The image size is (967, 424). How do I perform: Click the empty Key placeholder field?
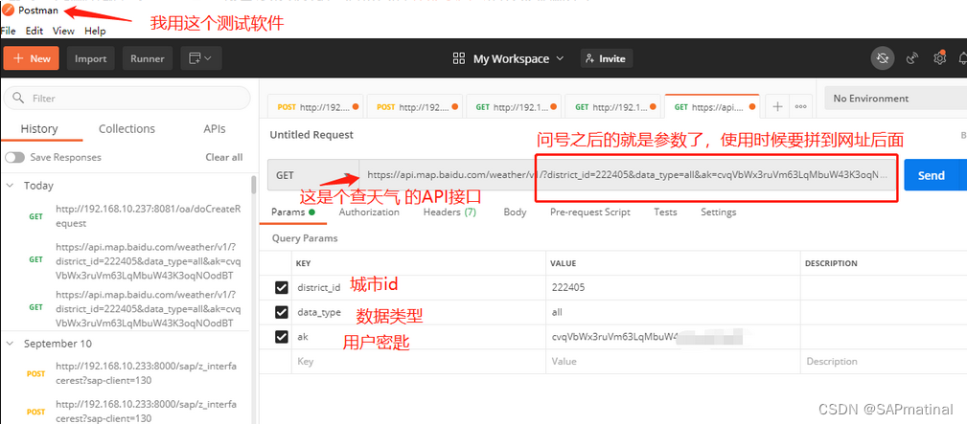[418, 361]
